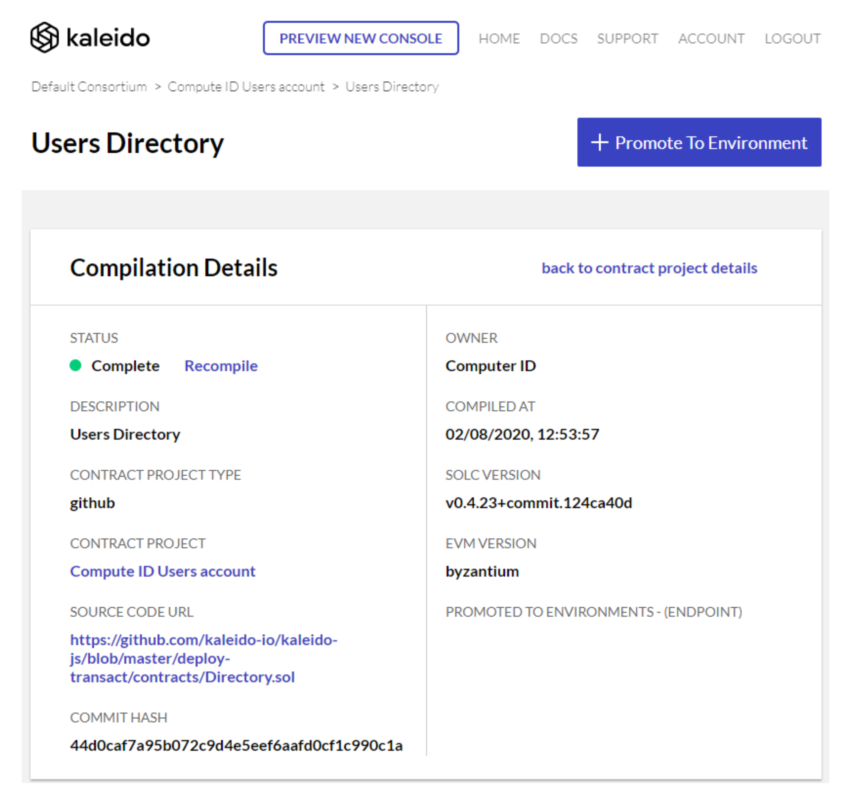Open the Support page
846x797 pixels.
pyautogui.click(x=627, y=39)
